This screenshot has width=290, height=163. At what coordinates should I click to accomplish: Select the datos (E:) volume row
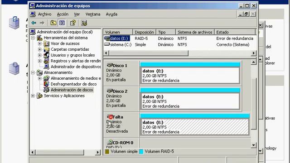point(180,38)
